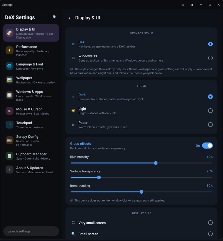Screen dimensions: 223x241
Task: Click the Scrcpy Config icon
Action: click(x=9, y=140)
